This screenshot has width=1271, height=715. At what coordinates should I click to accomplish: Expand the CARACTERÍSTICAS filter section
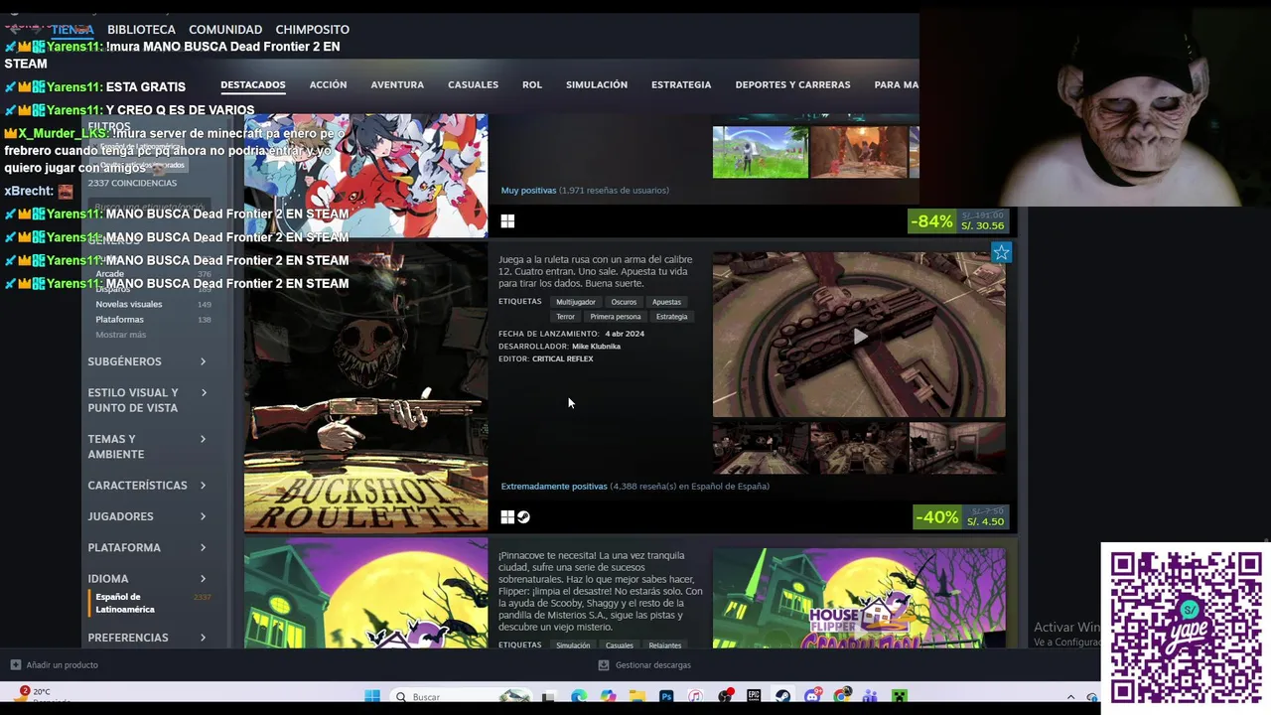(x=147, y=486)
